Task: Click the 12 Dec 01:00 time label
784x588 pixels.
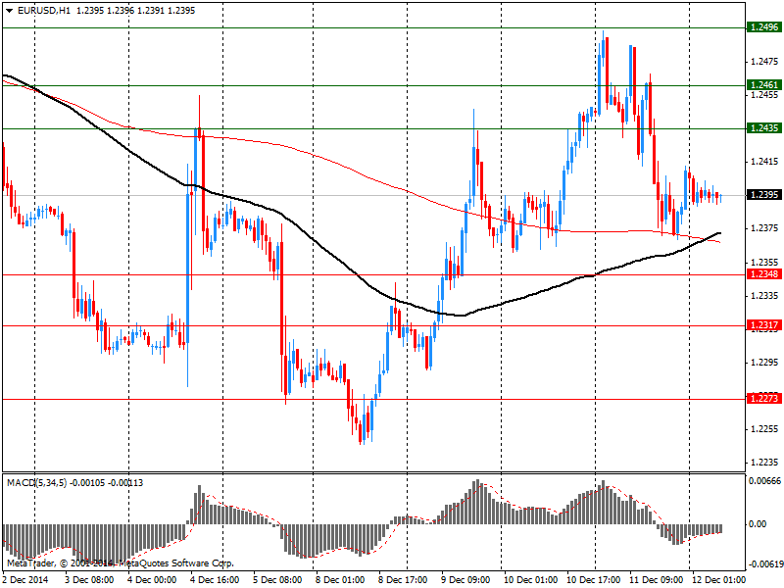Action: pyautogui.click(x=719, y=580)
